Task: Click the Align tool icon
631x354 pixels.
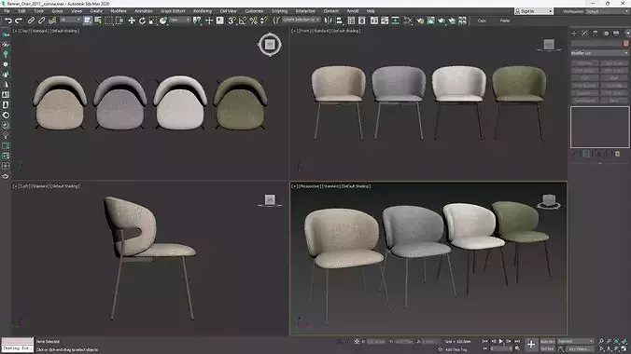Action: click(339, 20)
